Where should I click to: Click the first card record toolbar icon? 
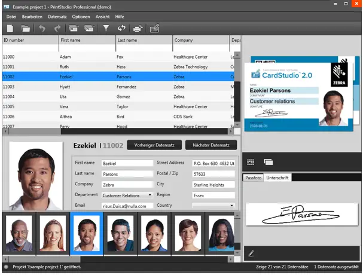74,29
